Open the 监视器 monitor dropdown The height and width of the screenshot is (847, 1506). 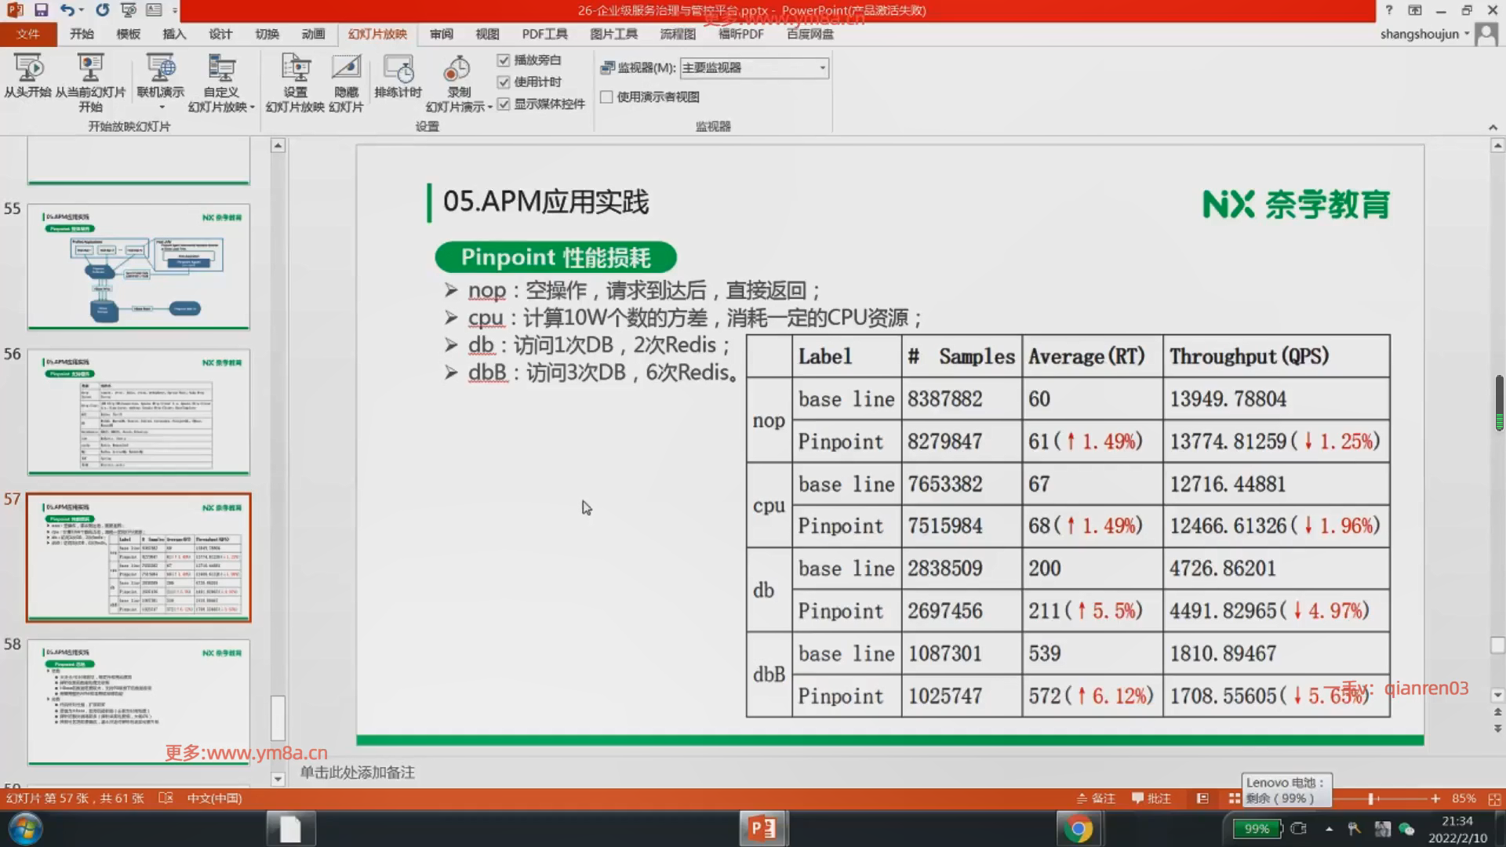pos(822,68)
